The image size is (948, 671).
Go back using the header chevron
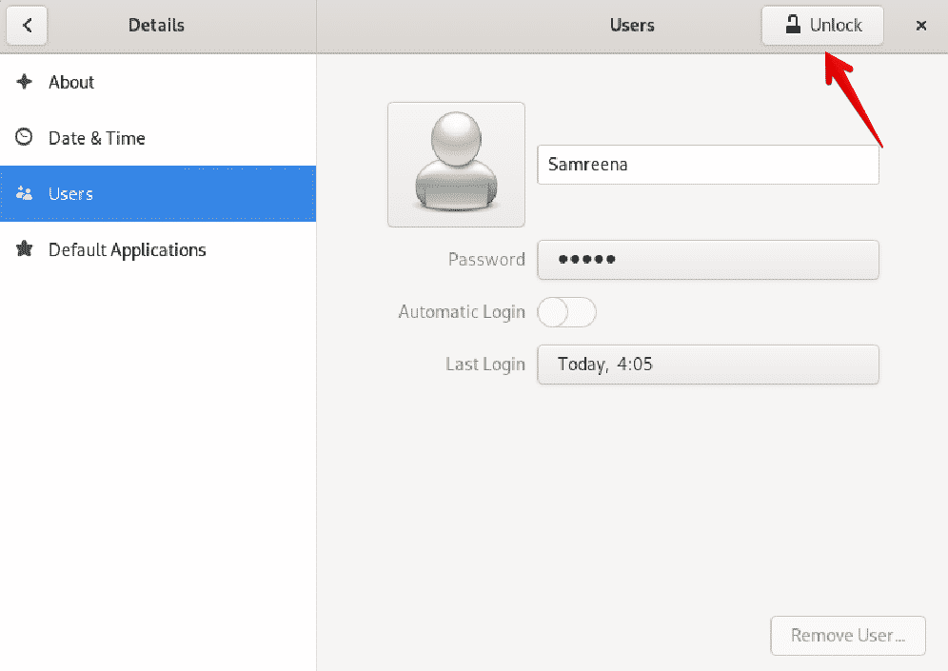click(28, 26)
